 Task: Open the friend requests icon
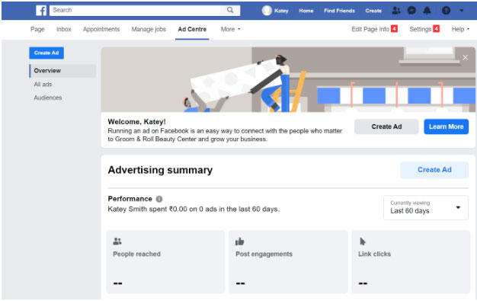(396, 11)
